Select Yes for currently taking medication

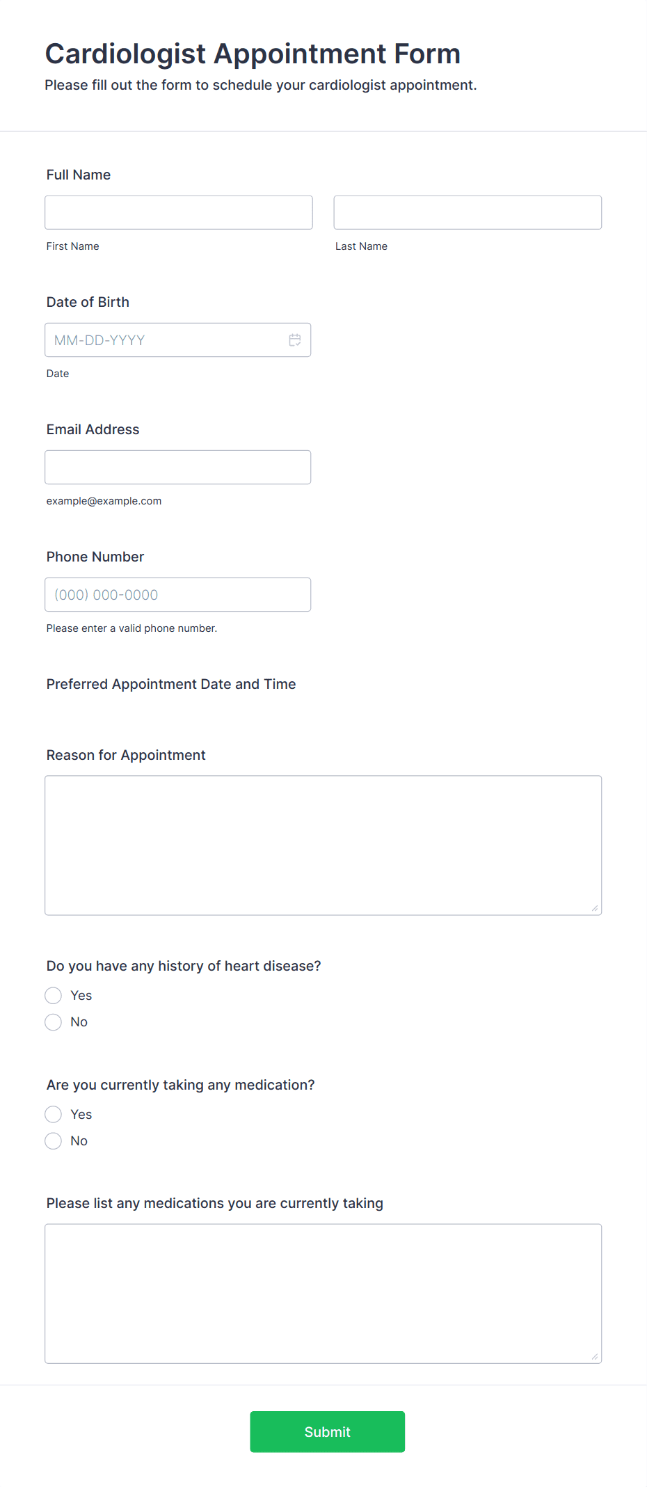tap(54, 1115)
